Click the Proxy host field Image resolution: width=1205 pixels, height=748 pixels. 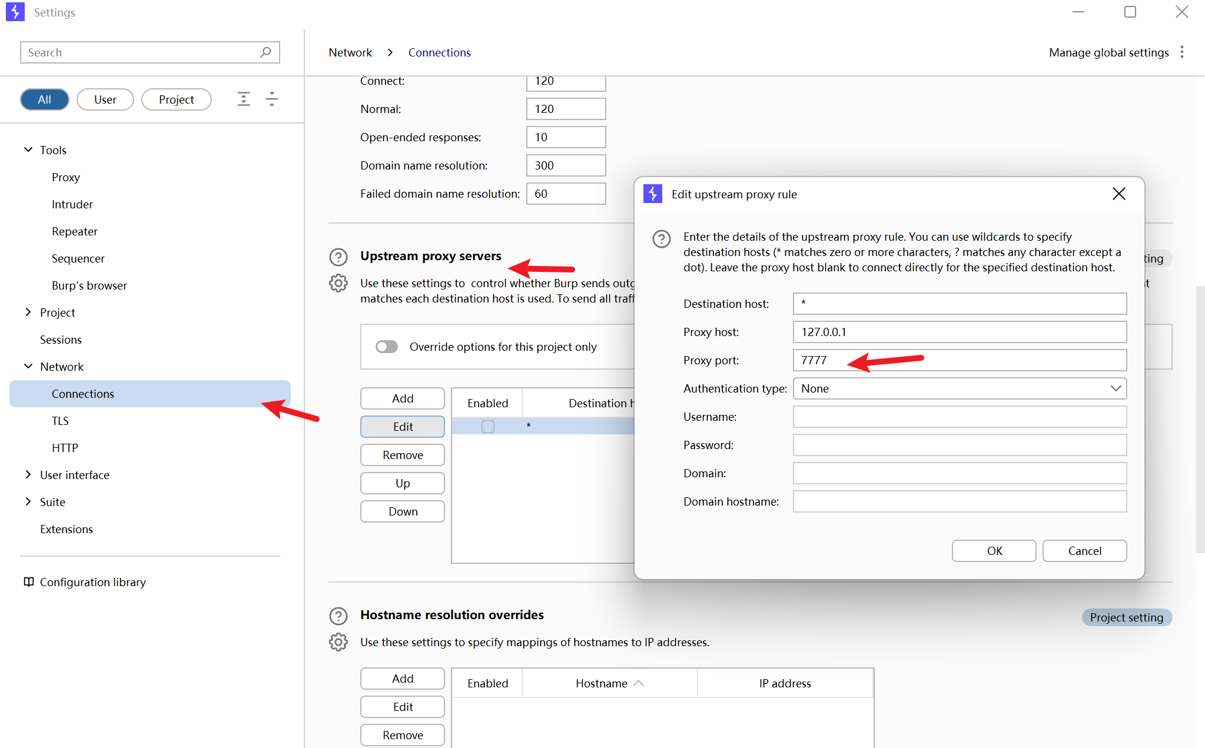coord(960,332)
